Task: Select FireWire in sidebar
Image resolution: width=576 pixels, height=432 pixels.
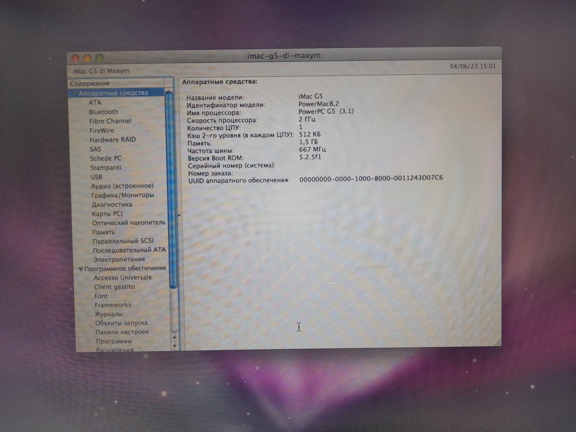Action: point(102,130)
